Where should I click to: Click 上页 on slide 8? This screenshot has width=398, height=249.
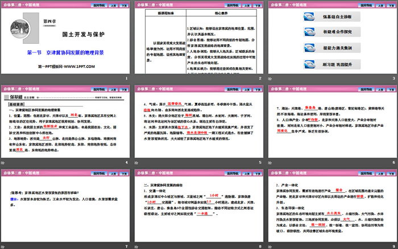pos(247,173)
